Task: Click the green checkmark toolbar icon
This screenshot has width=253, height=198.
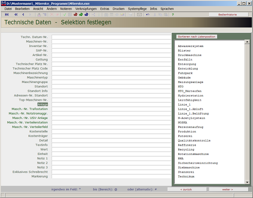Action: (x=64, y=15)
